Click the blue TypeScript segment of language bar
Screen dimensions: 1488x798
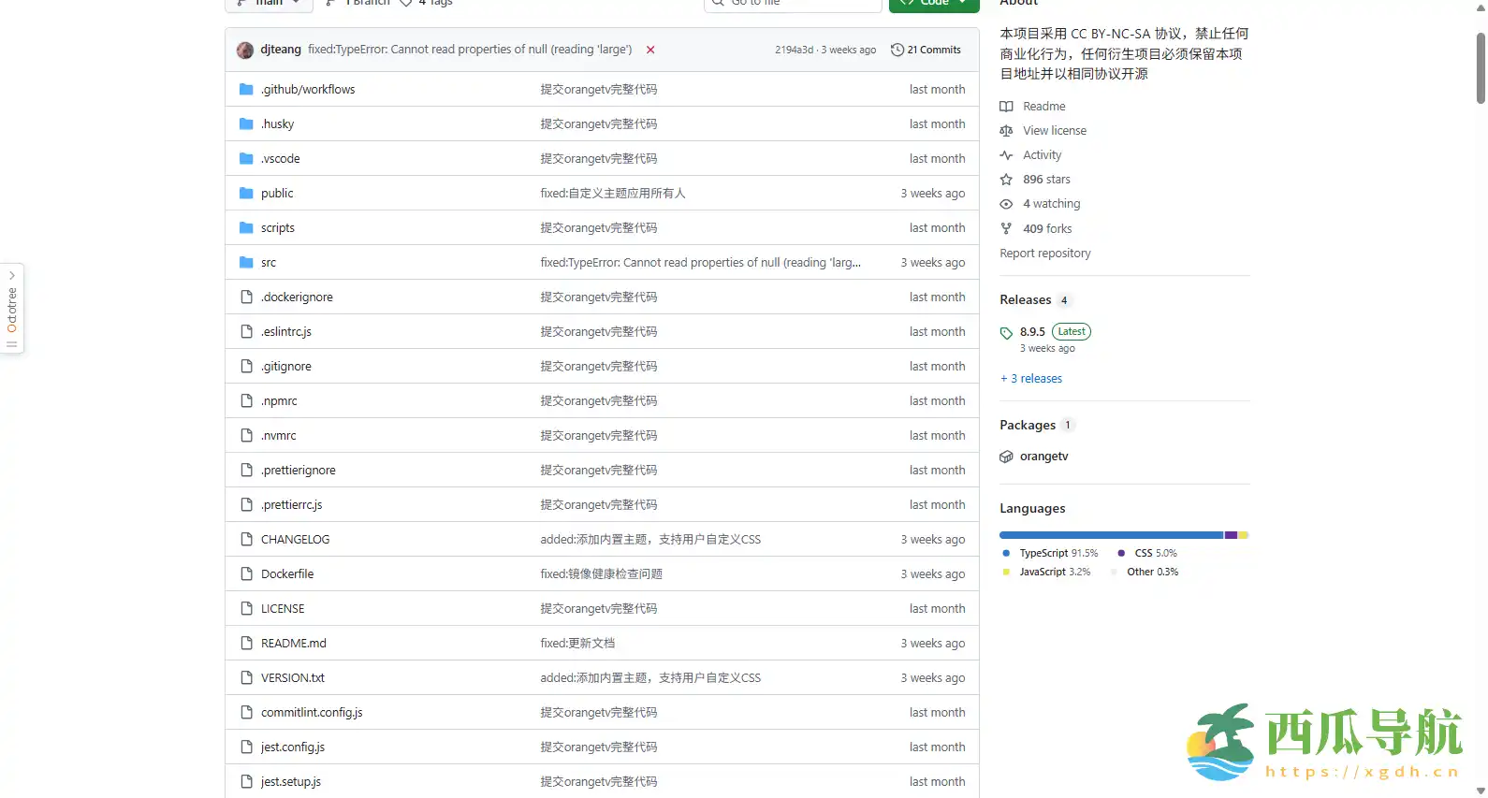coord(1110,535)
